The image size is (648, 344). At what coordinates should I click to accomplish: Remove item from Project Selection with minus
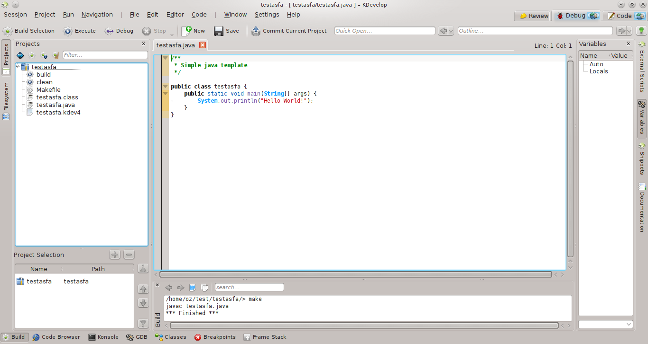pyautogui.click(x=129, y=255)
